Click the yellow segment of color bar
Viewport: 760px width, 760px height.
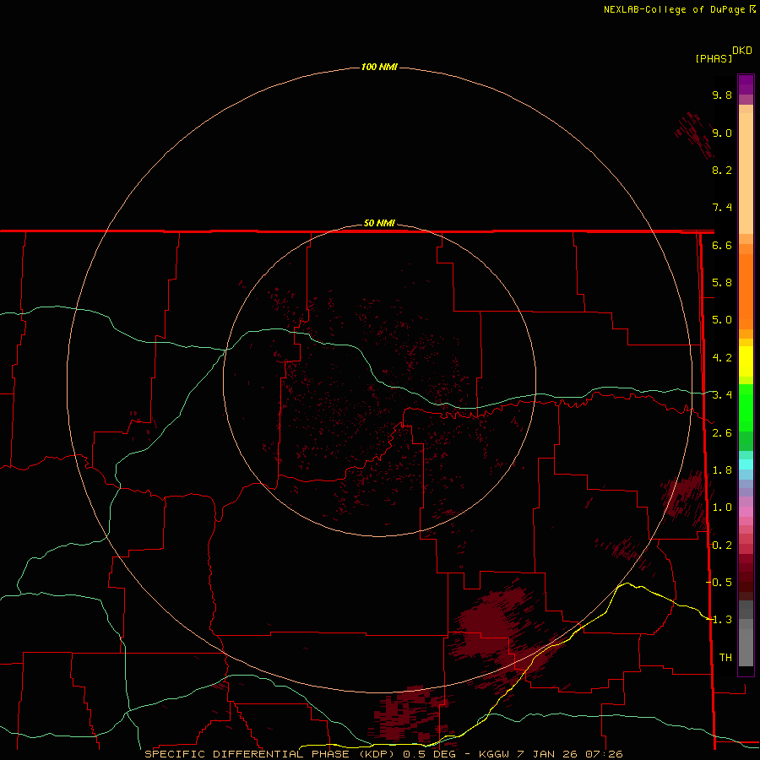point(746,361)
